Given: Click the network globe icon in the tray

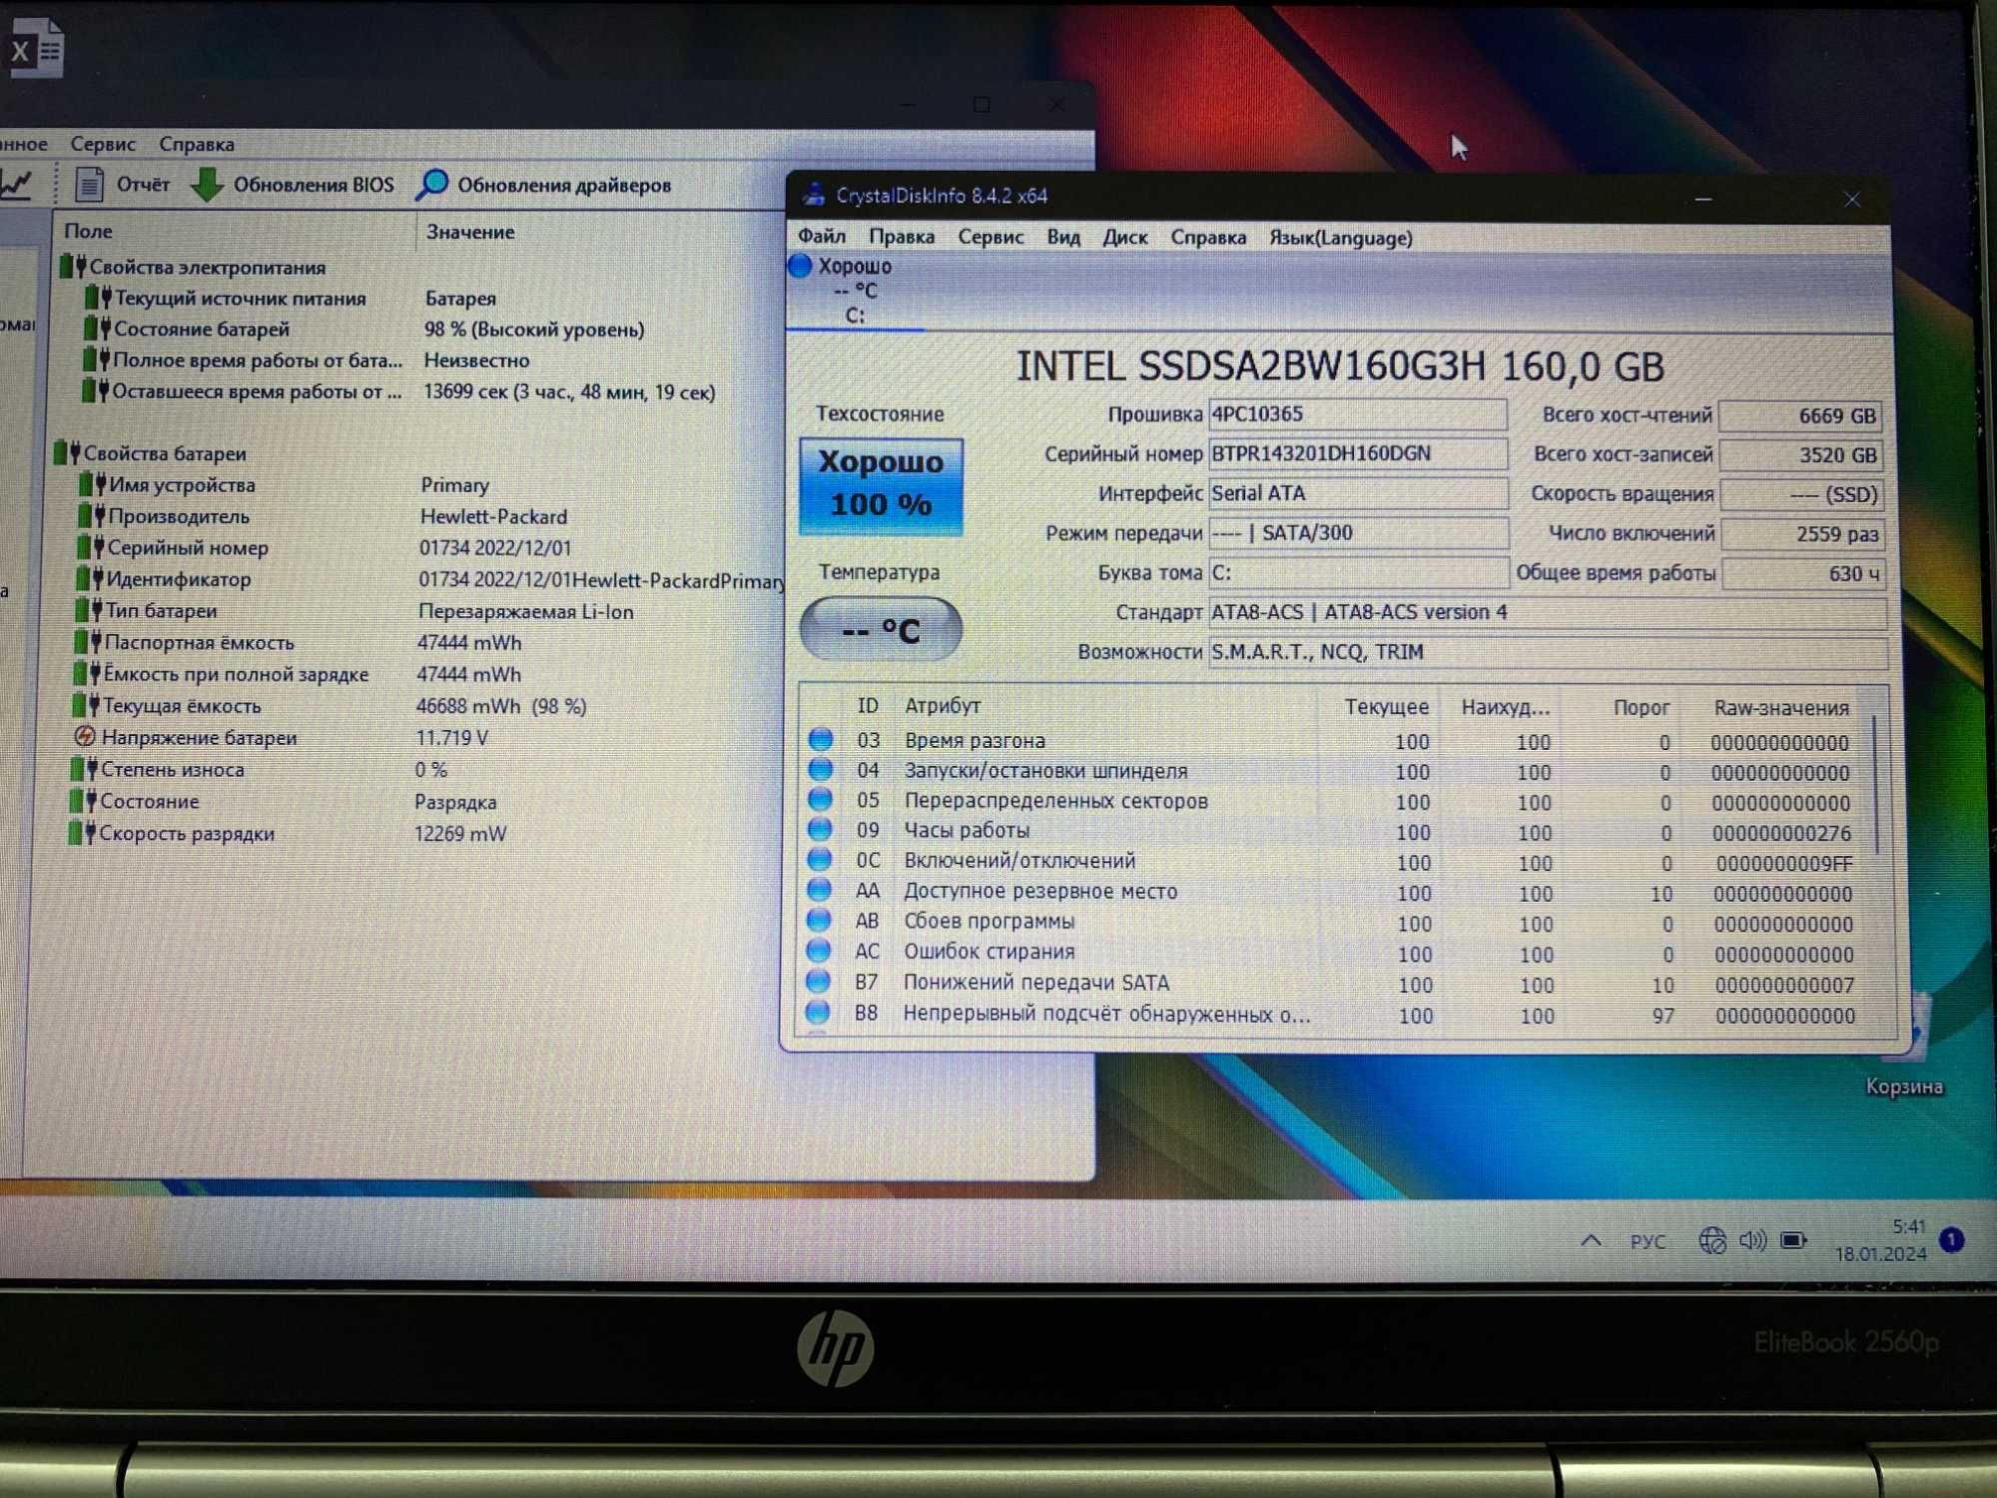Looking at the screenshot, I should [1712, 1240].
